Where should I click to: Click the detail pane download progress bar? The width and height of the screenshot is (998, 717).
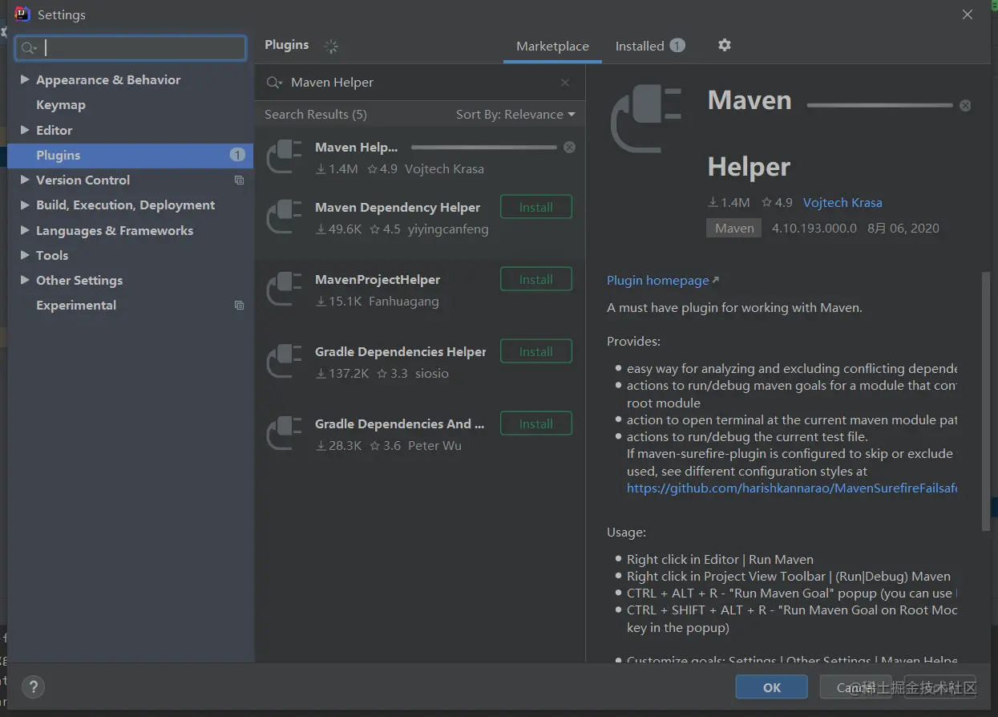point(880,105)
